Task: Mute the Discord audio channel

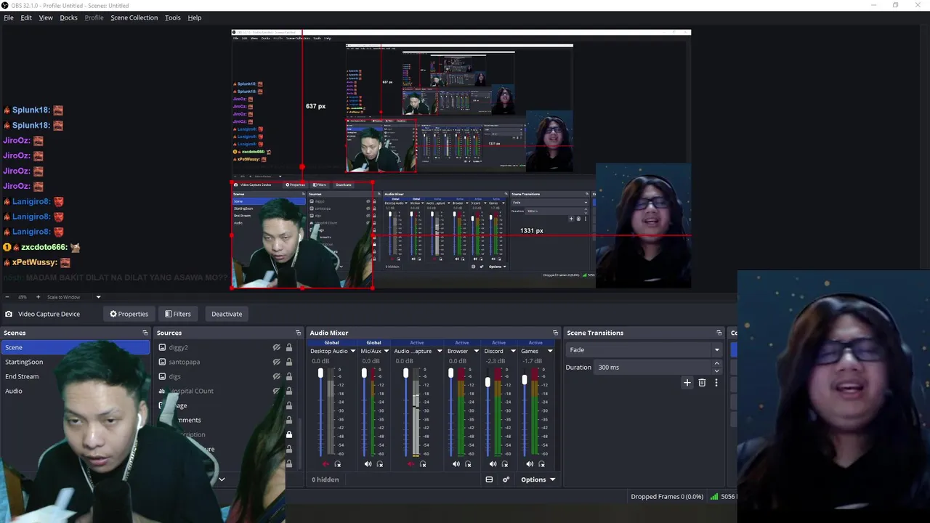Action: (493, 464)
